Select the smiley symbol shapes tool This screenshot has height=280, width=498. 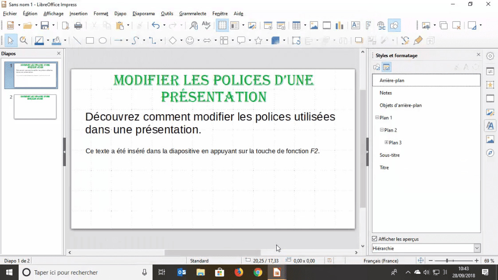190,41
